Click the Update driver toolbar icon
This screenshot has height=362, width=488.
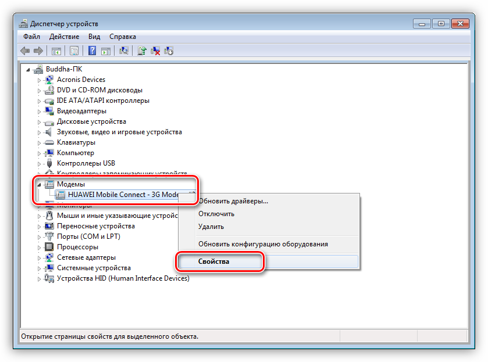click(141, 51)
